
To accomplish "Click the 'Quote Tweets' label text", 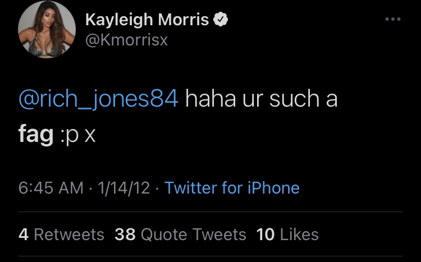I will (193, 235).
